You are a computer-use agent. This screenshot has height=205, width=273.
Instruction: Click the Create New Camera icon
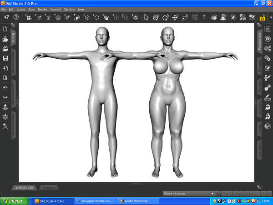click(29, 17)
